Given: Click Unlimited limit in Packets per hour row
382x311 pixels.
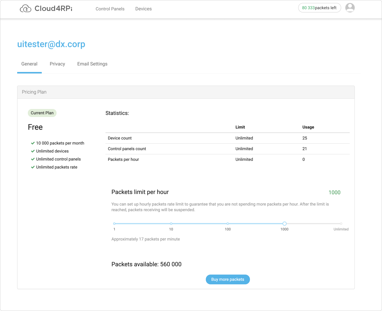Looking at the screenshot, I should [x=244, y=159].
